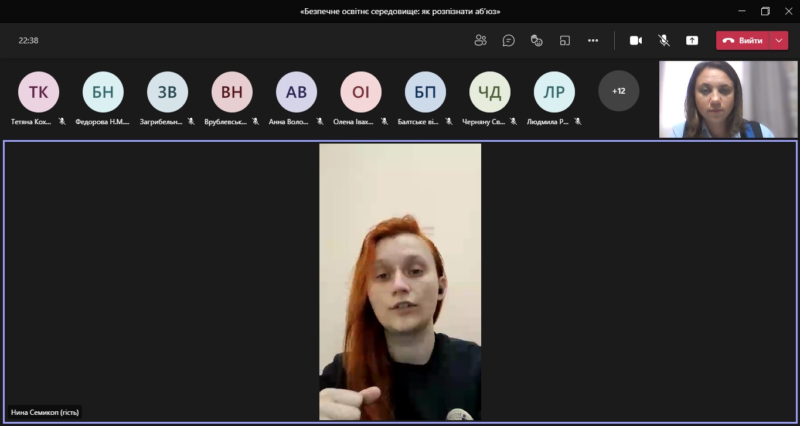Toggle the camera on or off
The width and height of the screenshot is (800, 426).
click(x=636, y=40)
